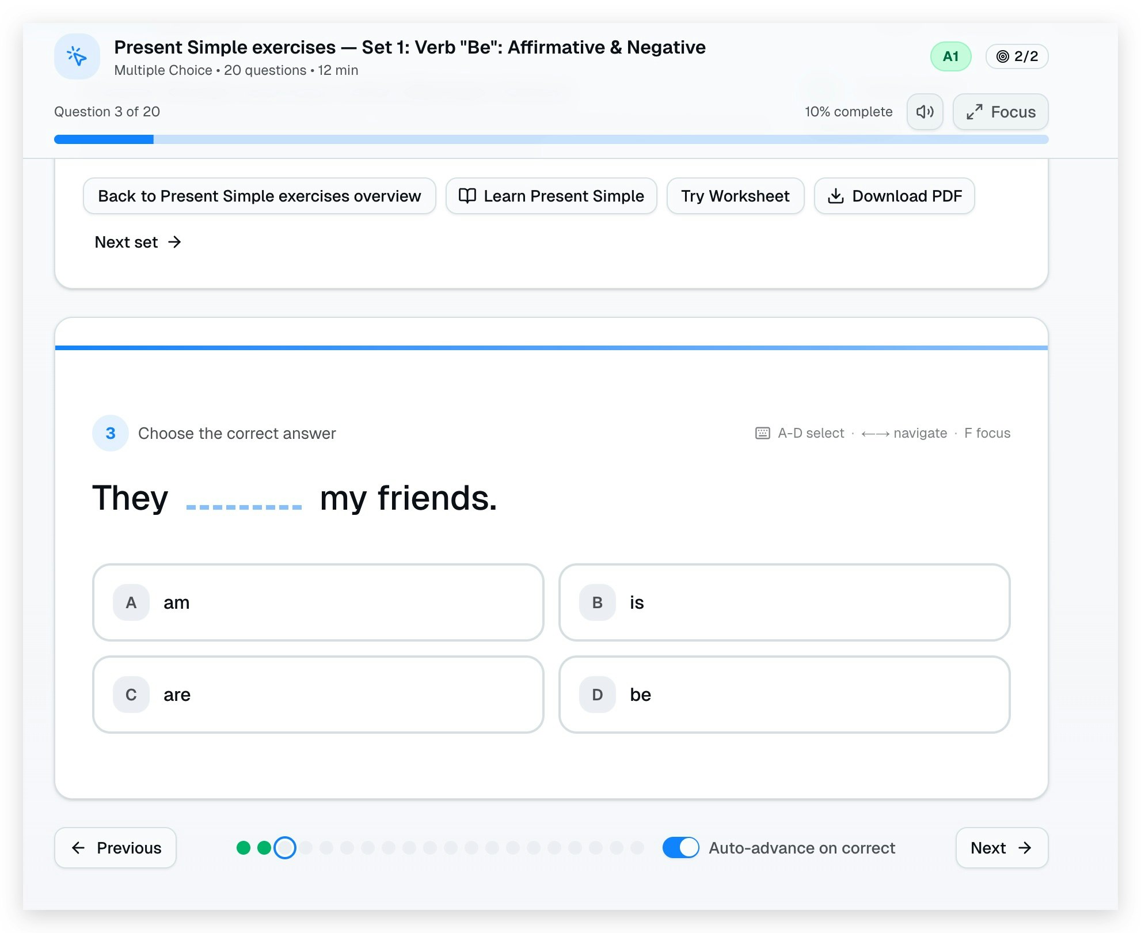Toggle Auto-advance on correct switch

[680, 848]
